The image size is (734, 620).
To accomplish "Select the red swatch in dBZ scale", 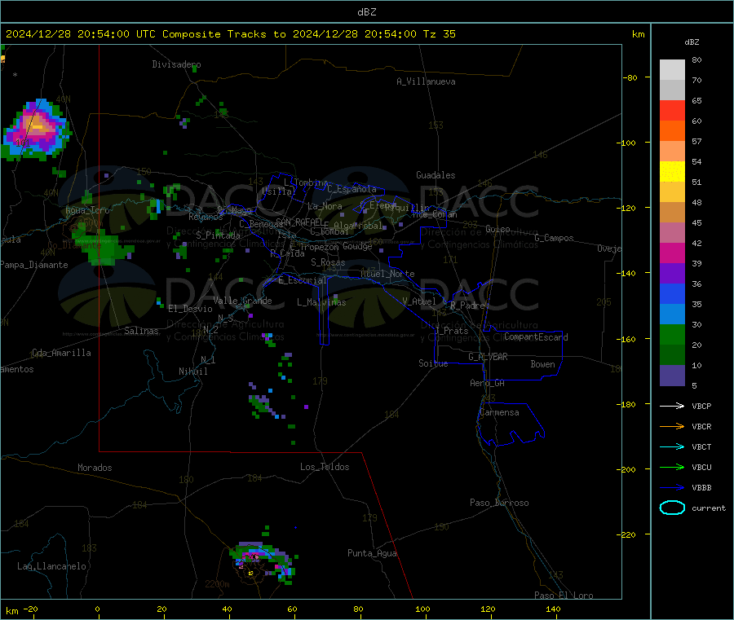I will tap(672, 110).
